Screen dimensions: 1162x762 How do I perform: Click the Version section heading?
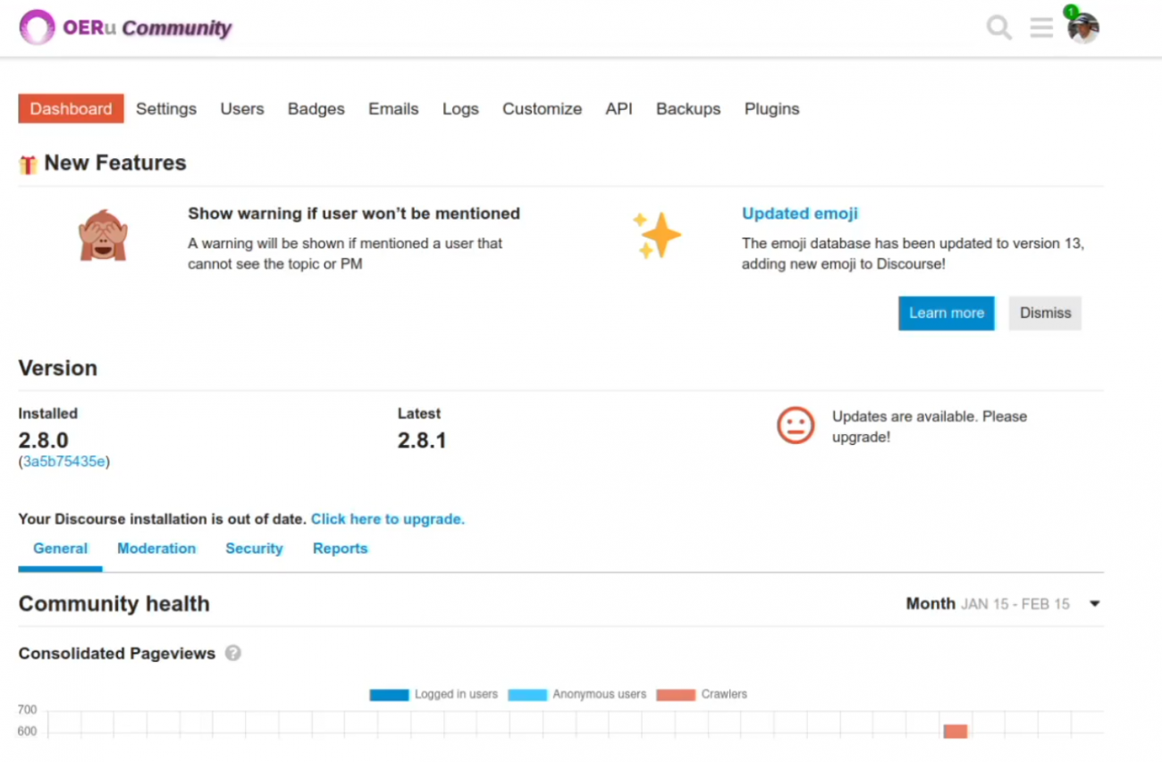click(x=58, y=368)
